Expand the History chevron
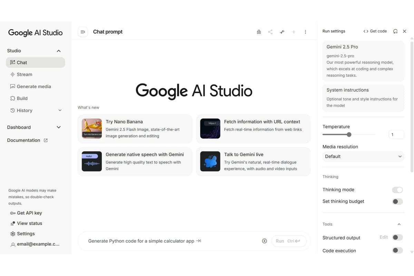Viewport: 414px width, 276px height. [60, 110]
